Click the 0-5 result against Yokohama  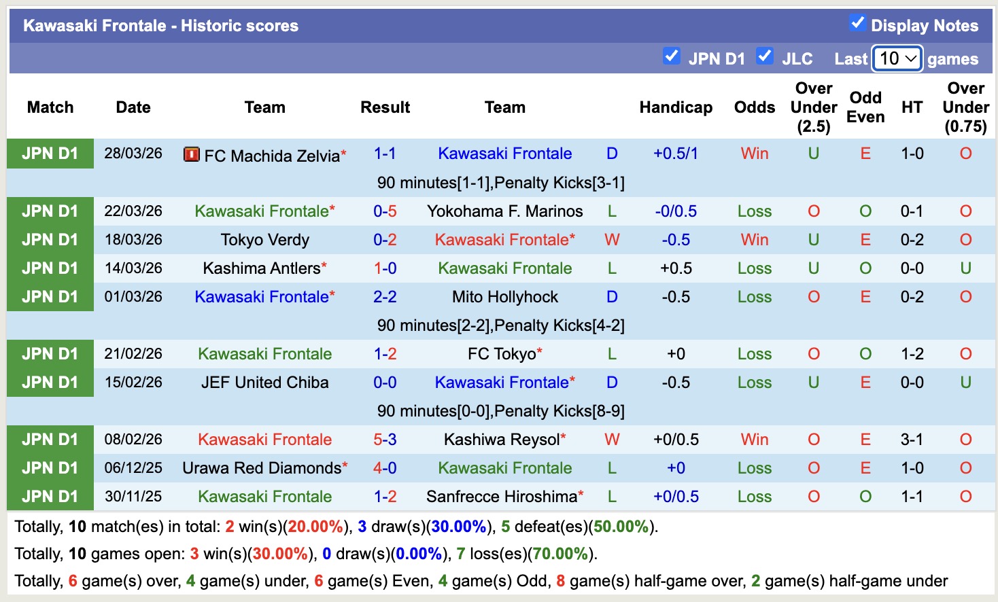tap(385, 211)
